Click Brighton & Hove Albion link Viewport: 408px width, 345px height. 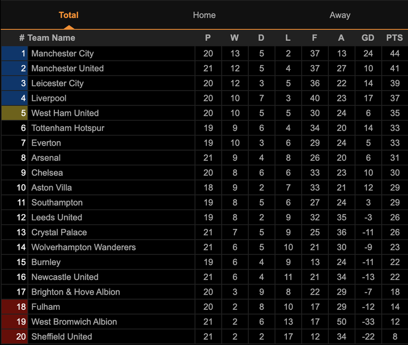(75, 292)
